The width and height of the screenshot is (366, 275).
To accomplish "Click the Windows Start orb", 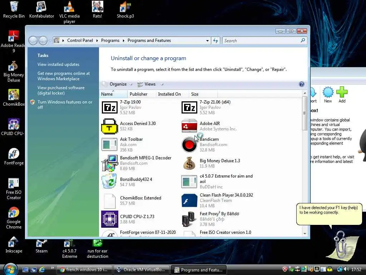I will click(x=10, y=269).
